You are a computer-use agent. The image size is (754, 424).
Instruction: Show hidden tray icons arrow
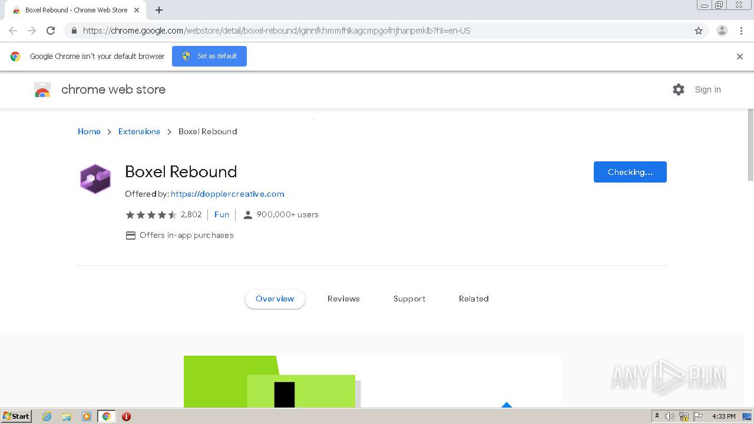click(657, 416)
